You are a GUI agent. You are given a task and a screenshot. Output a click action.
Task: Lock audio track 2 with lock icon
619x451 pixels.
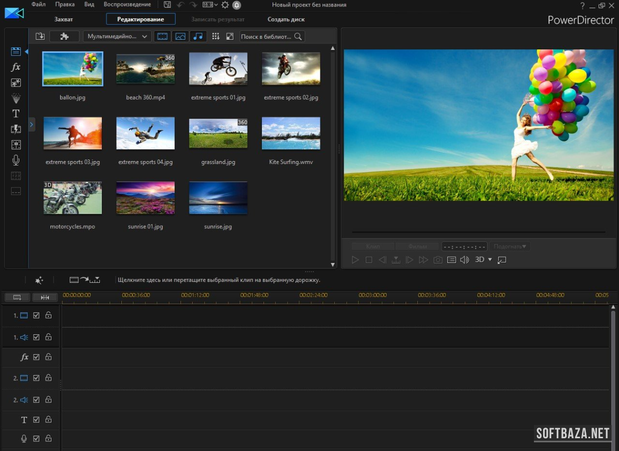point(48,400)
